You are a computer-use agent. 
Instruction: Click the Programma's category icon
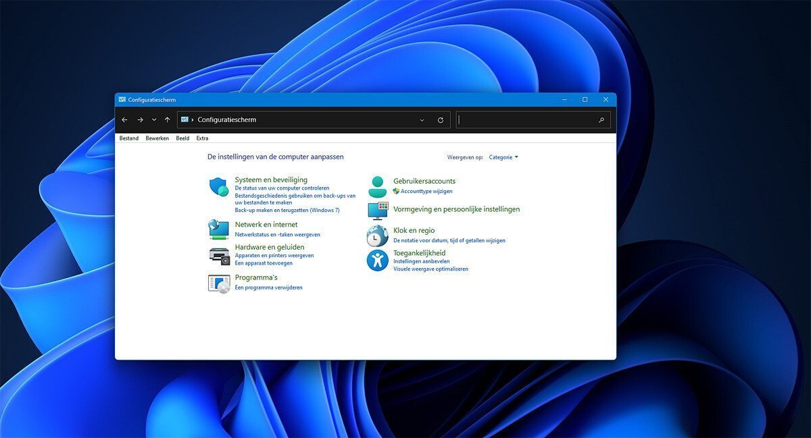point(219,283)
